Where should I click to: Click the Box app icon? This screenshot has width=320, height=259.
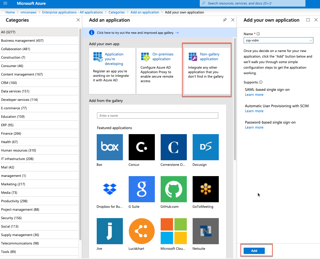(x=110, y=147)
